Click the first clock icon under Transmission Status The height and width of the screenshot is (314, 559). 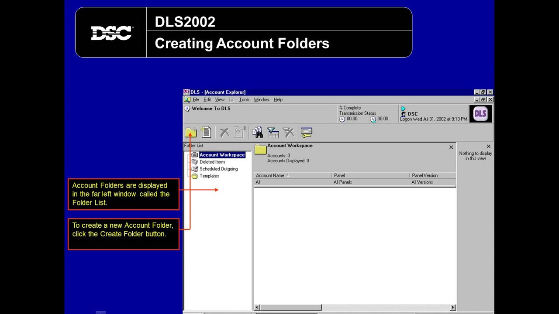point(342,119)
